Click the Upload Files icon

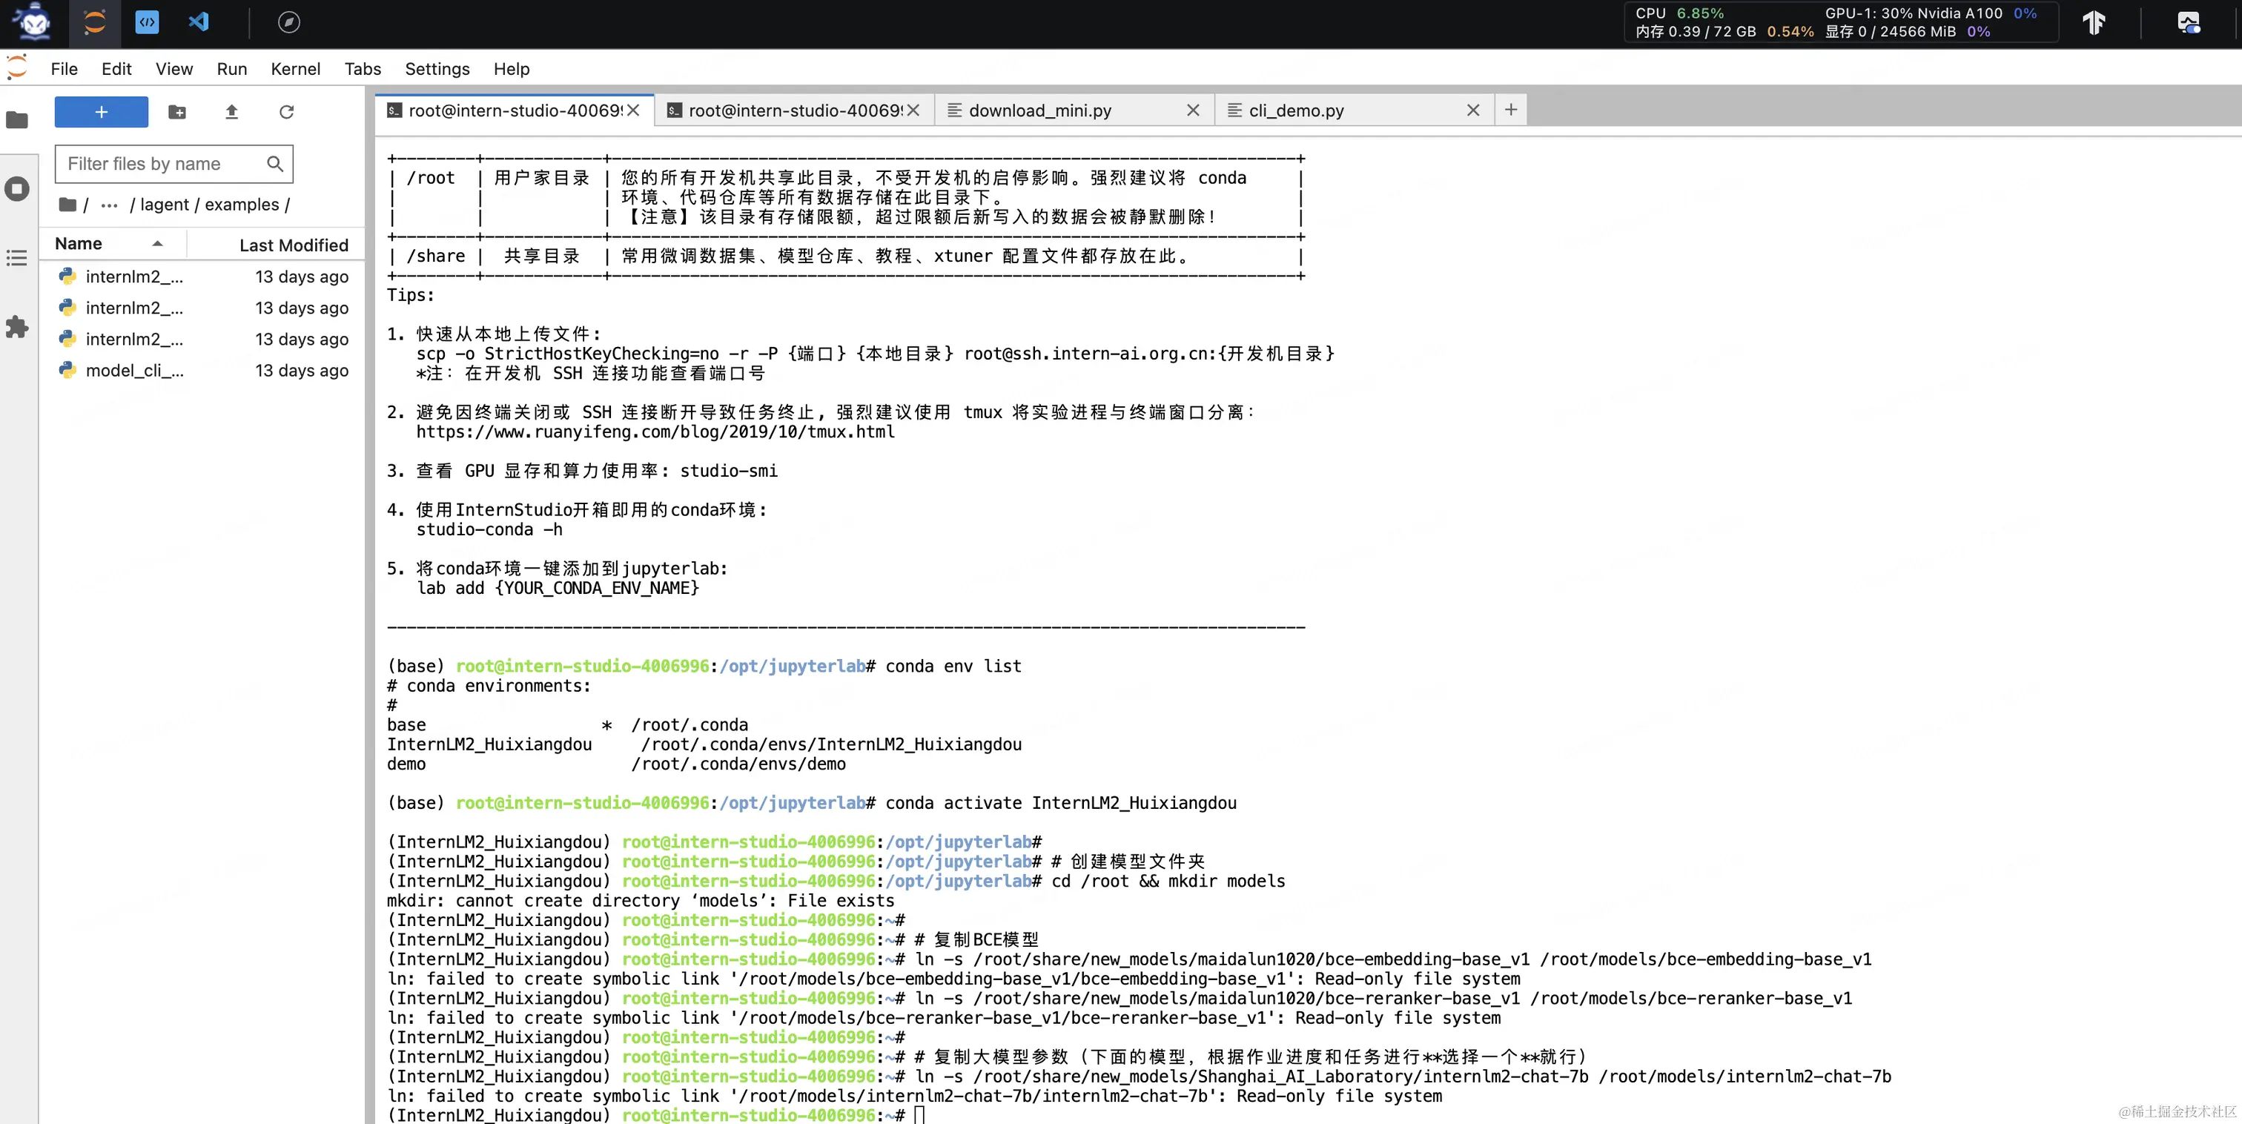coord(231,112)
